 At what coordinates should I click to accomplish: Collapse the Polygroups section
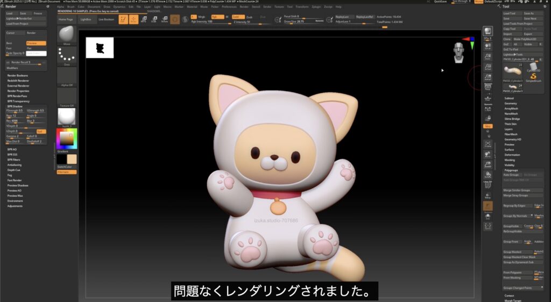click(x=511, y=170)
